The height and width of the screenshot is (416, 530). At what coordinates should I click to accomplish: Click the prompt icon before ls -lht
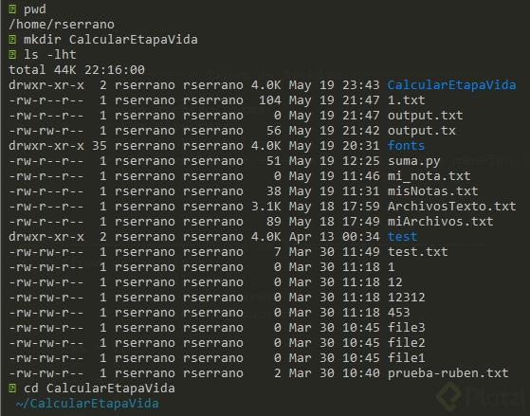click(12, 55)
